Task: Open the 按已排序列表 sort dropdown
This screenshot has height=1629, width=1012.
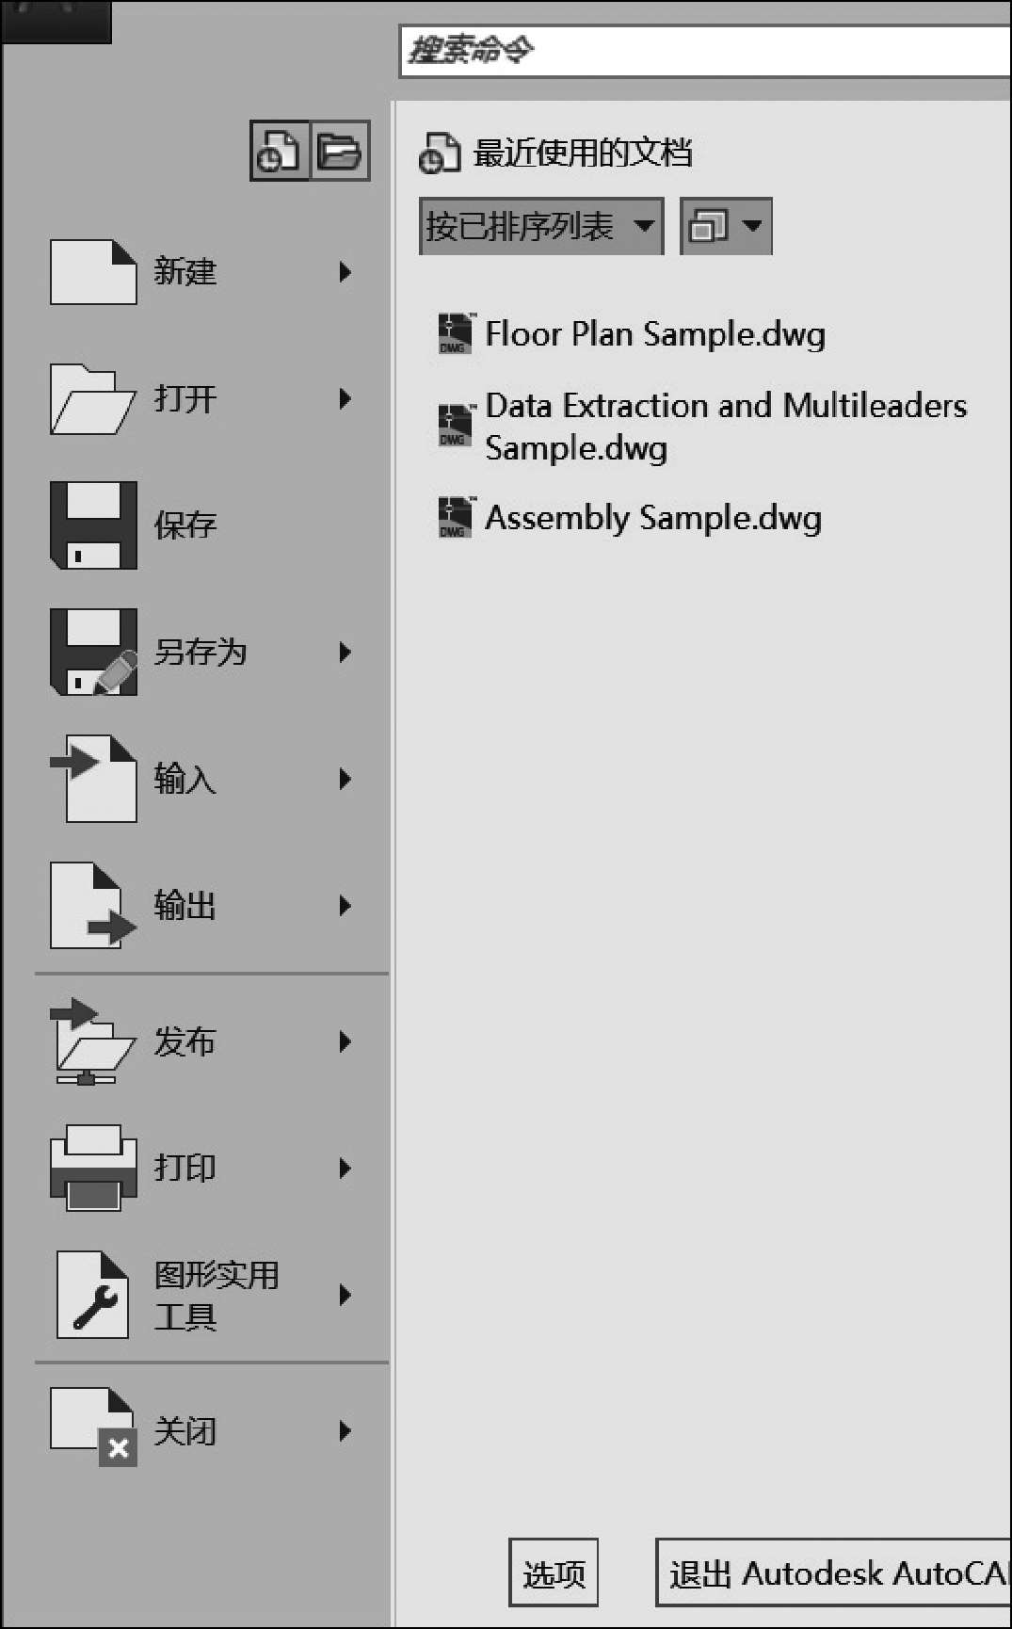Action: pos(540,226)
